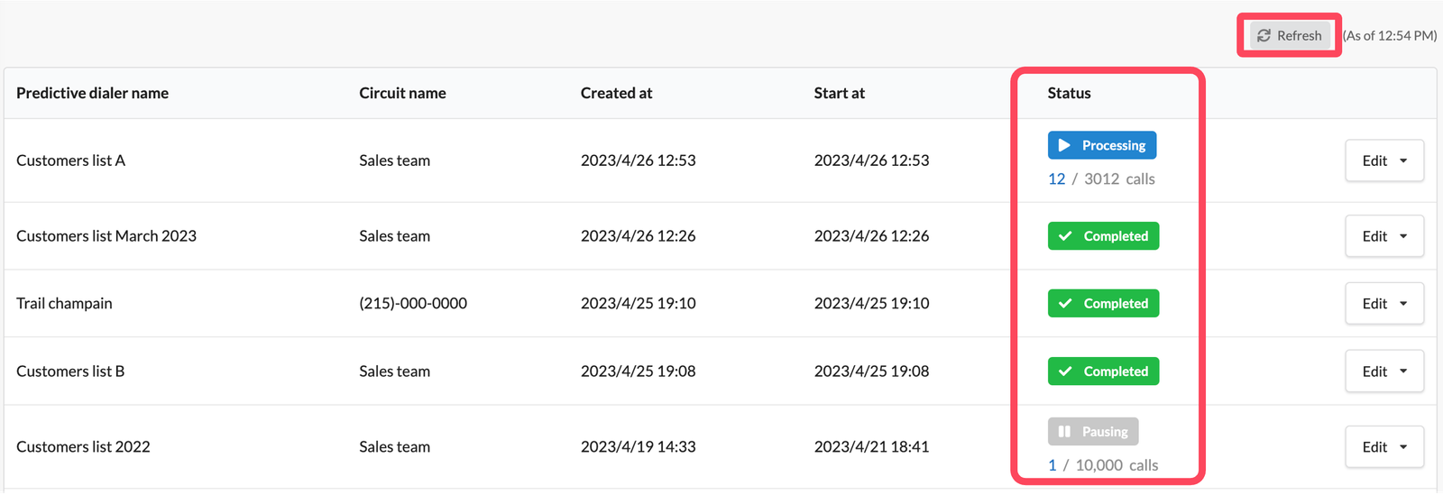
Task: Click the Predictive dialer name column header
Action: click(x=92, y=93)
